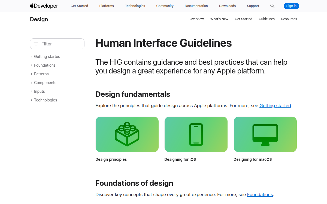Open the Platforms menu

click(x=107, y=6)
